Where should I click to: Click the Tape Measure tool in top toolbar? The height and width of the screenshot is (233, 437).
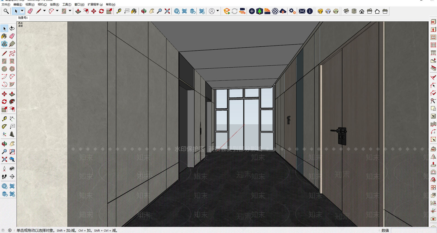[119, 11]
